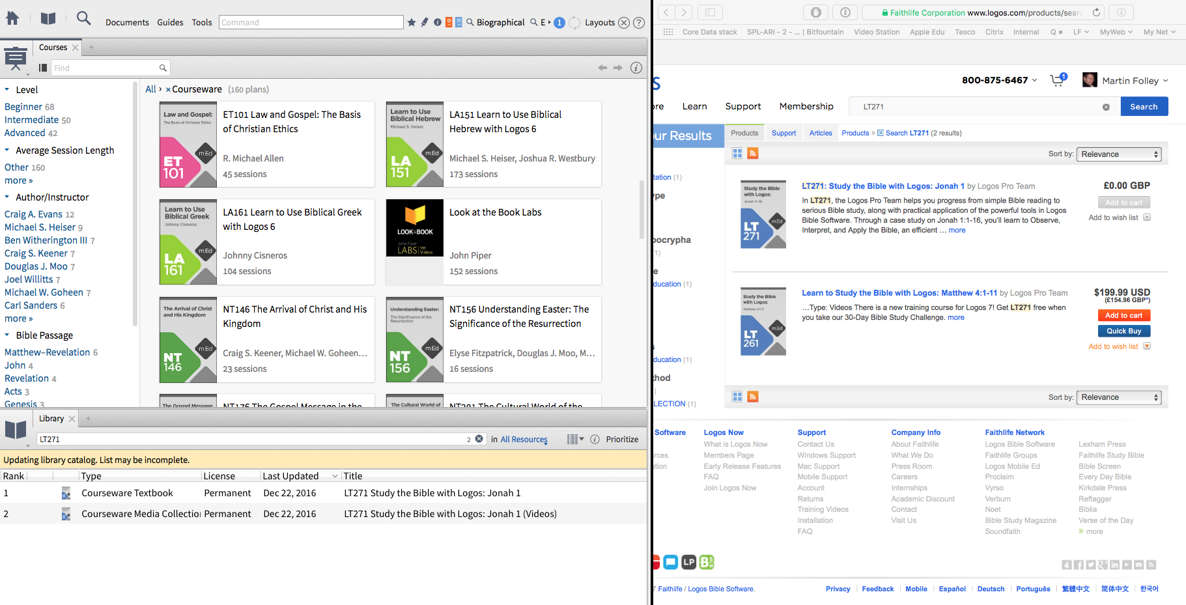Select the Courses panel tab

pos(53,48)
